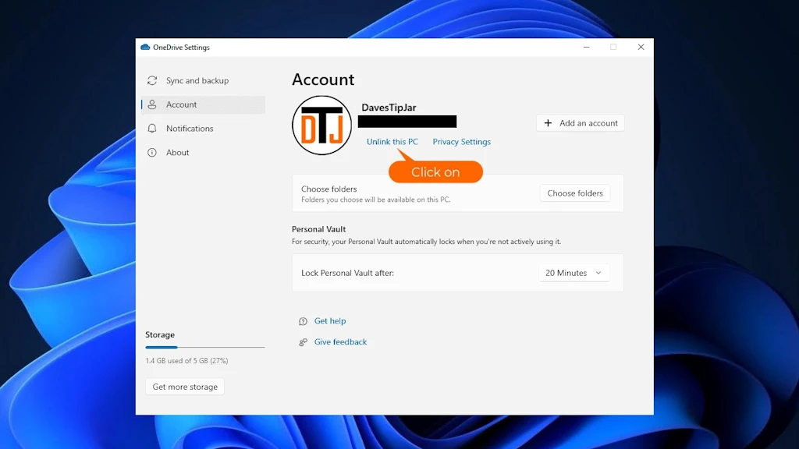
Task: Click the info icon beside About
Action: coord(152,152)
